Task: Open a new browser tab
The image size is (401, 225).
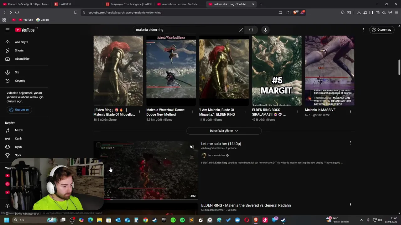Action: tap(261, 4)
